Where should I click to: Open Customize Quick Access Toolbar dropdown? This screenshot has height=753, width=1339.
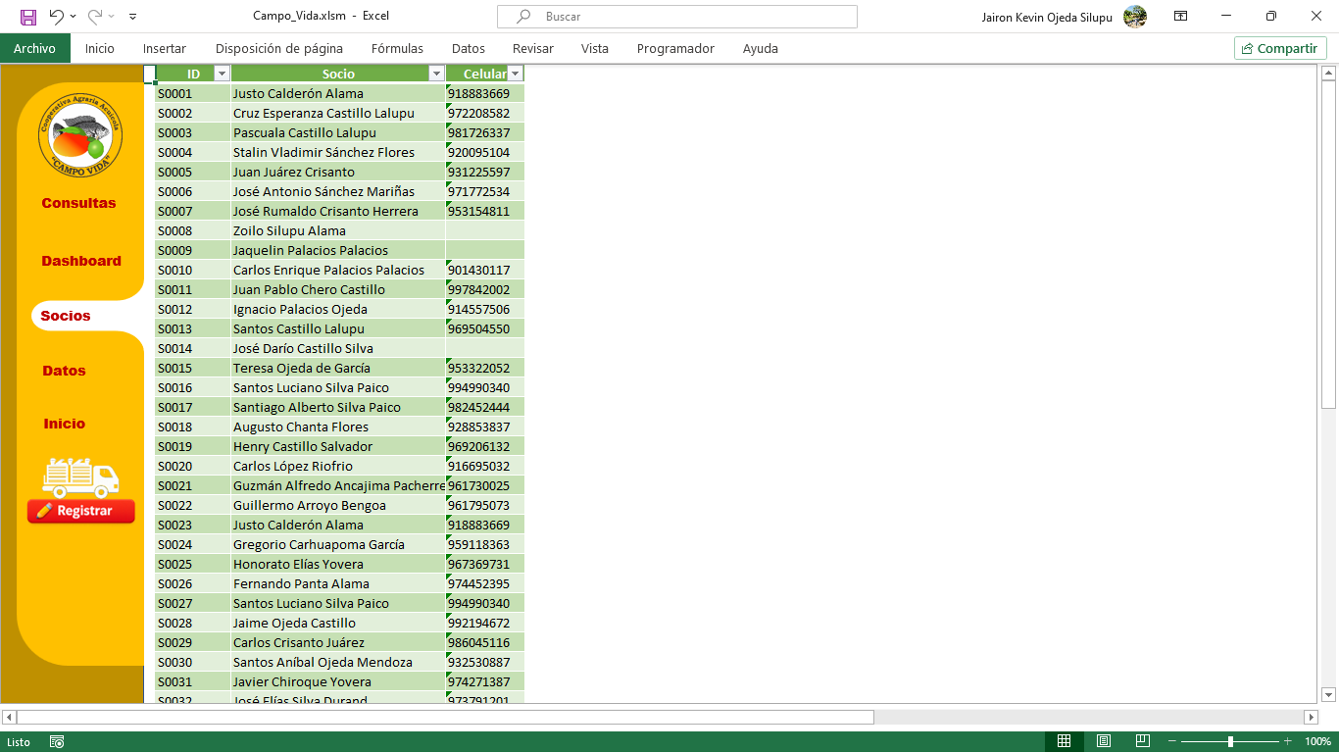(x=133, y=17)
